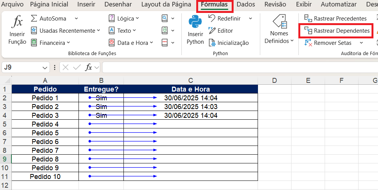Select cell Pedido 1
Screen dimensions: 378x190
pyautogui.click(x=45, y=98)
